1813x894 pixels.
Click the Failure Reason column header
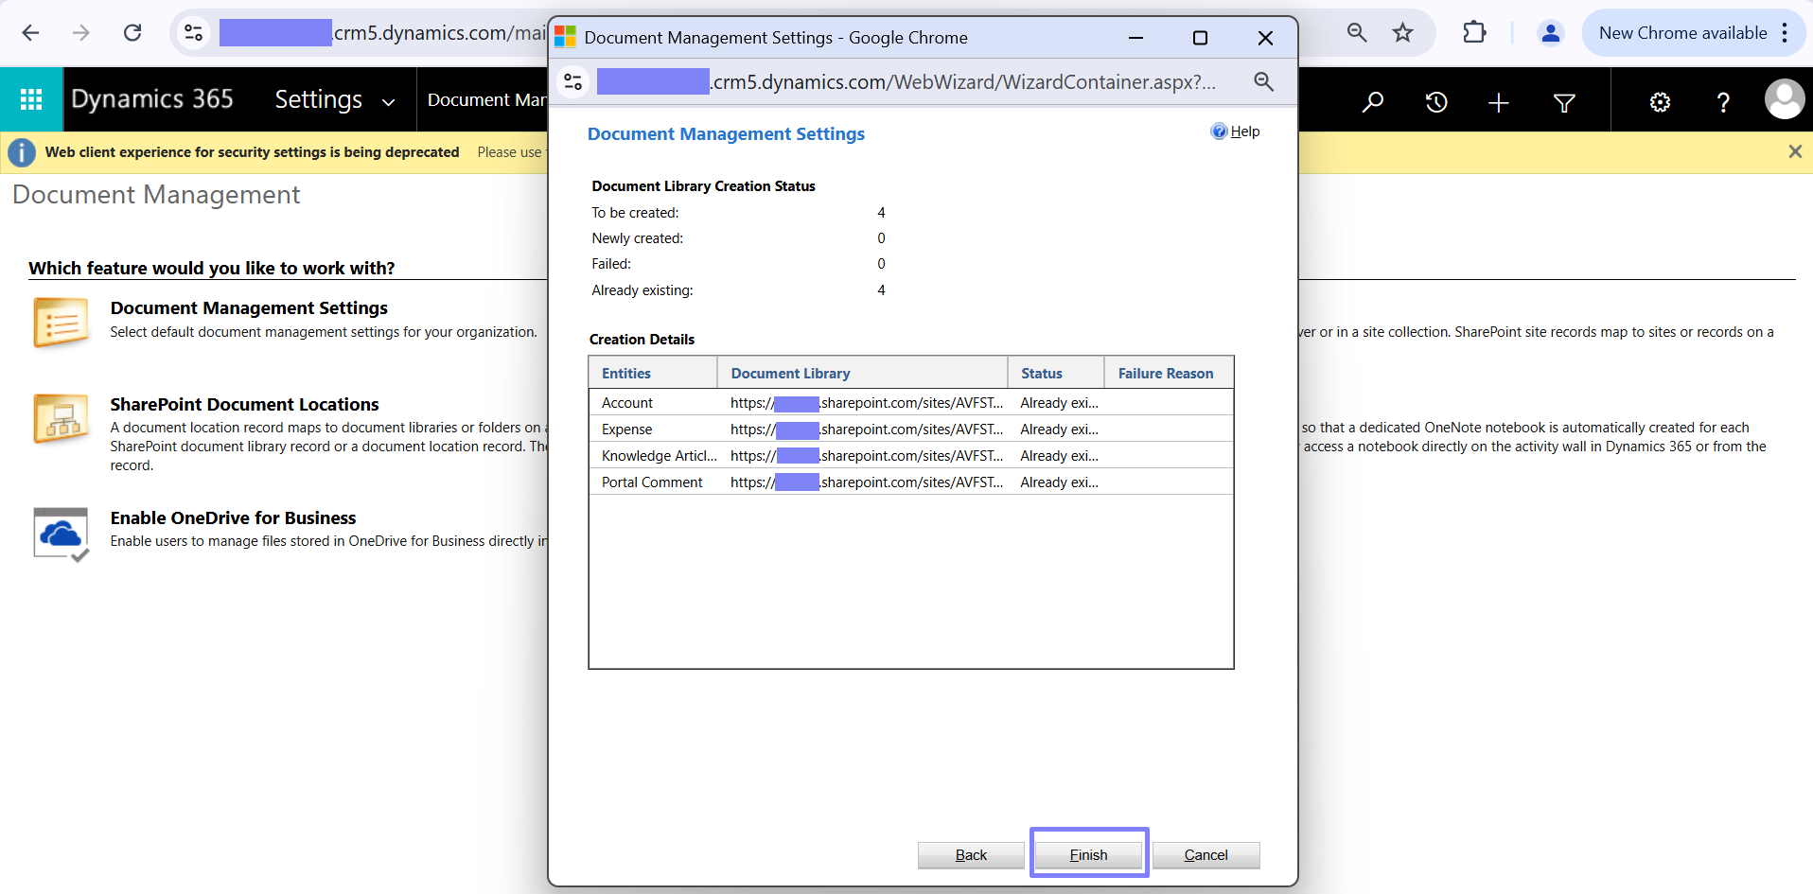click(x=1169, y=373)
